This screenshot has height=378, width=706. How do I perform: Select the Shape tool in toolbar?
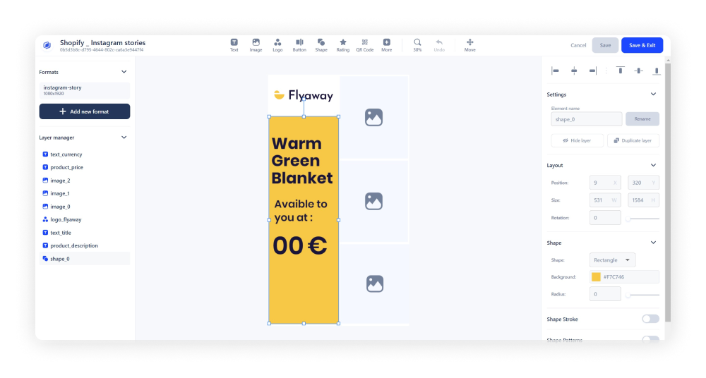tap(321, 45)
